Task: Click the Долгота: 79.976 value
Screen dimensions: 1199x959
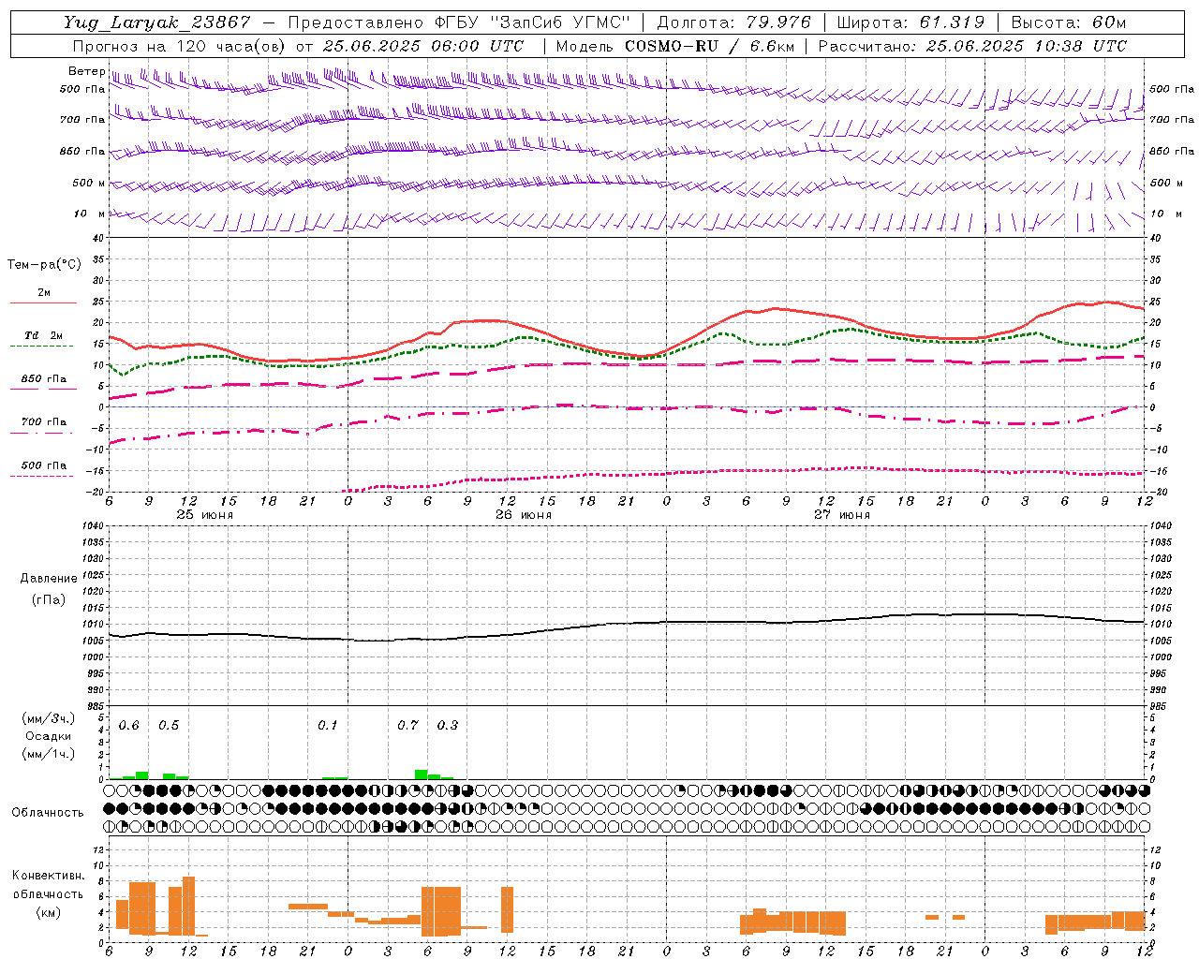Action: point(734,22)
